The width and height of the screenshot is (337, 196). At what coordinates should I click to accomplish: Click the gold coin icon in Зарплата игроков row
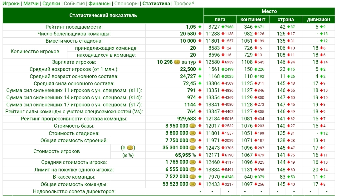(x=177, y=62)
